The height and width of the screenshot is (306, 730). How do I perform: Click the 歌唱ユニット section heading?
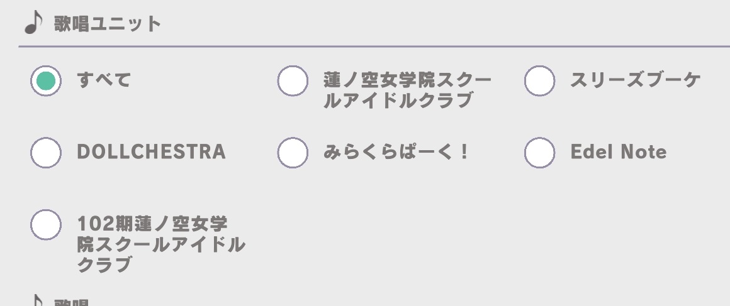[107, 25]
